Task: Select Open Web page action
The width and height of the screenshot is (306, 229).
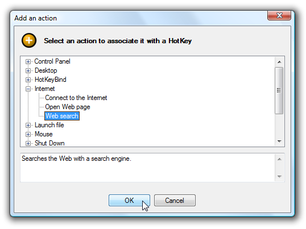Action: click(68, 107)
